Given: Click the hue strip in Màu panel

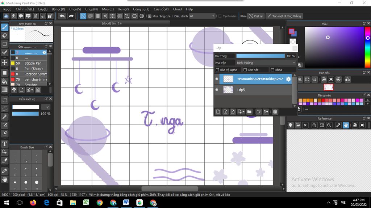Looking at the screenshot, I should coord(367,47).
